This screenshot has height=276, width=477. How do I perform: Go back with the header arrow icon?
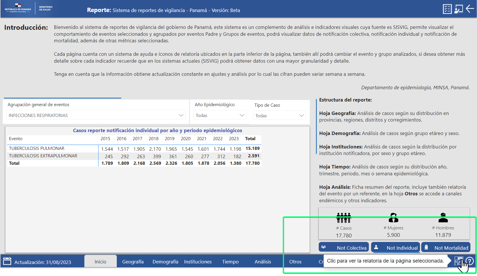pos(470,9)
